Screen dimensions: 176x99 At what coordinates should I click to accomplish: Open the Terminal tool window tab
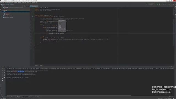click(x=13, y=97)
